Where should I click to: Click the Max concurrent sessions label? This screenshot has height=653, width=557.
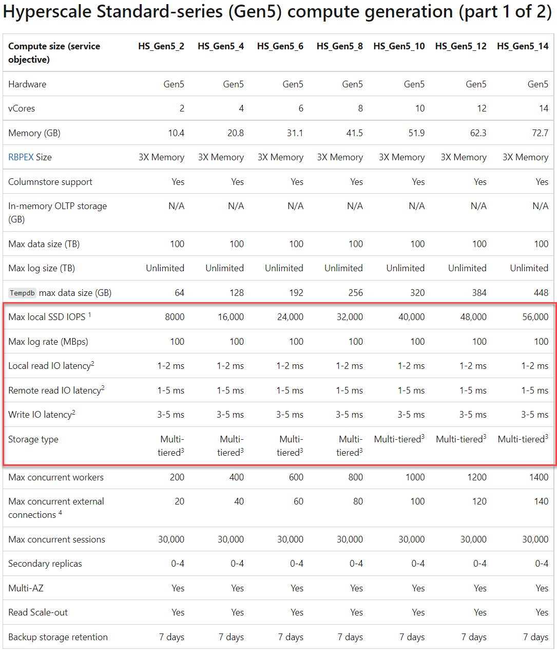[x=56, y=539]
